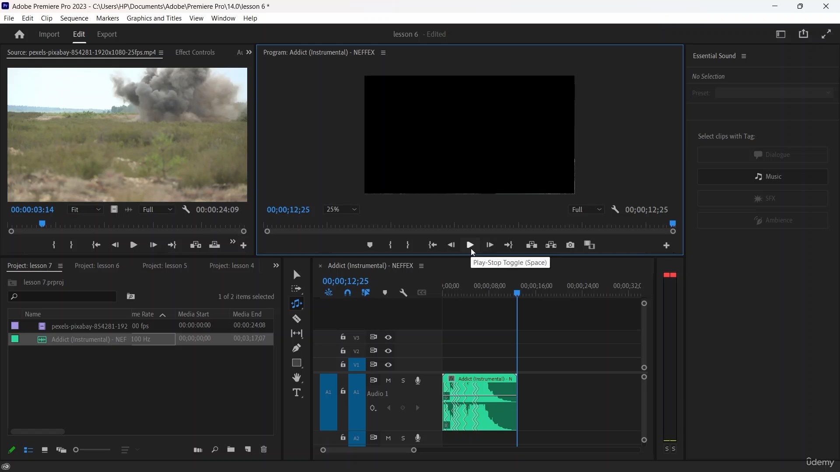Open Quick Export share icon

click(x=804, y=34)
